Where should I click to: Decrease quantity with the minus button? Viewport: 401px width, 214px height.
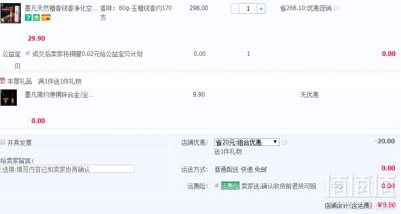click(235, 9)
